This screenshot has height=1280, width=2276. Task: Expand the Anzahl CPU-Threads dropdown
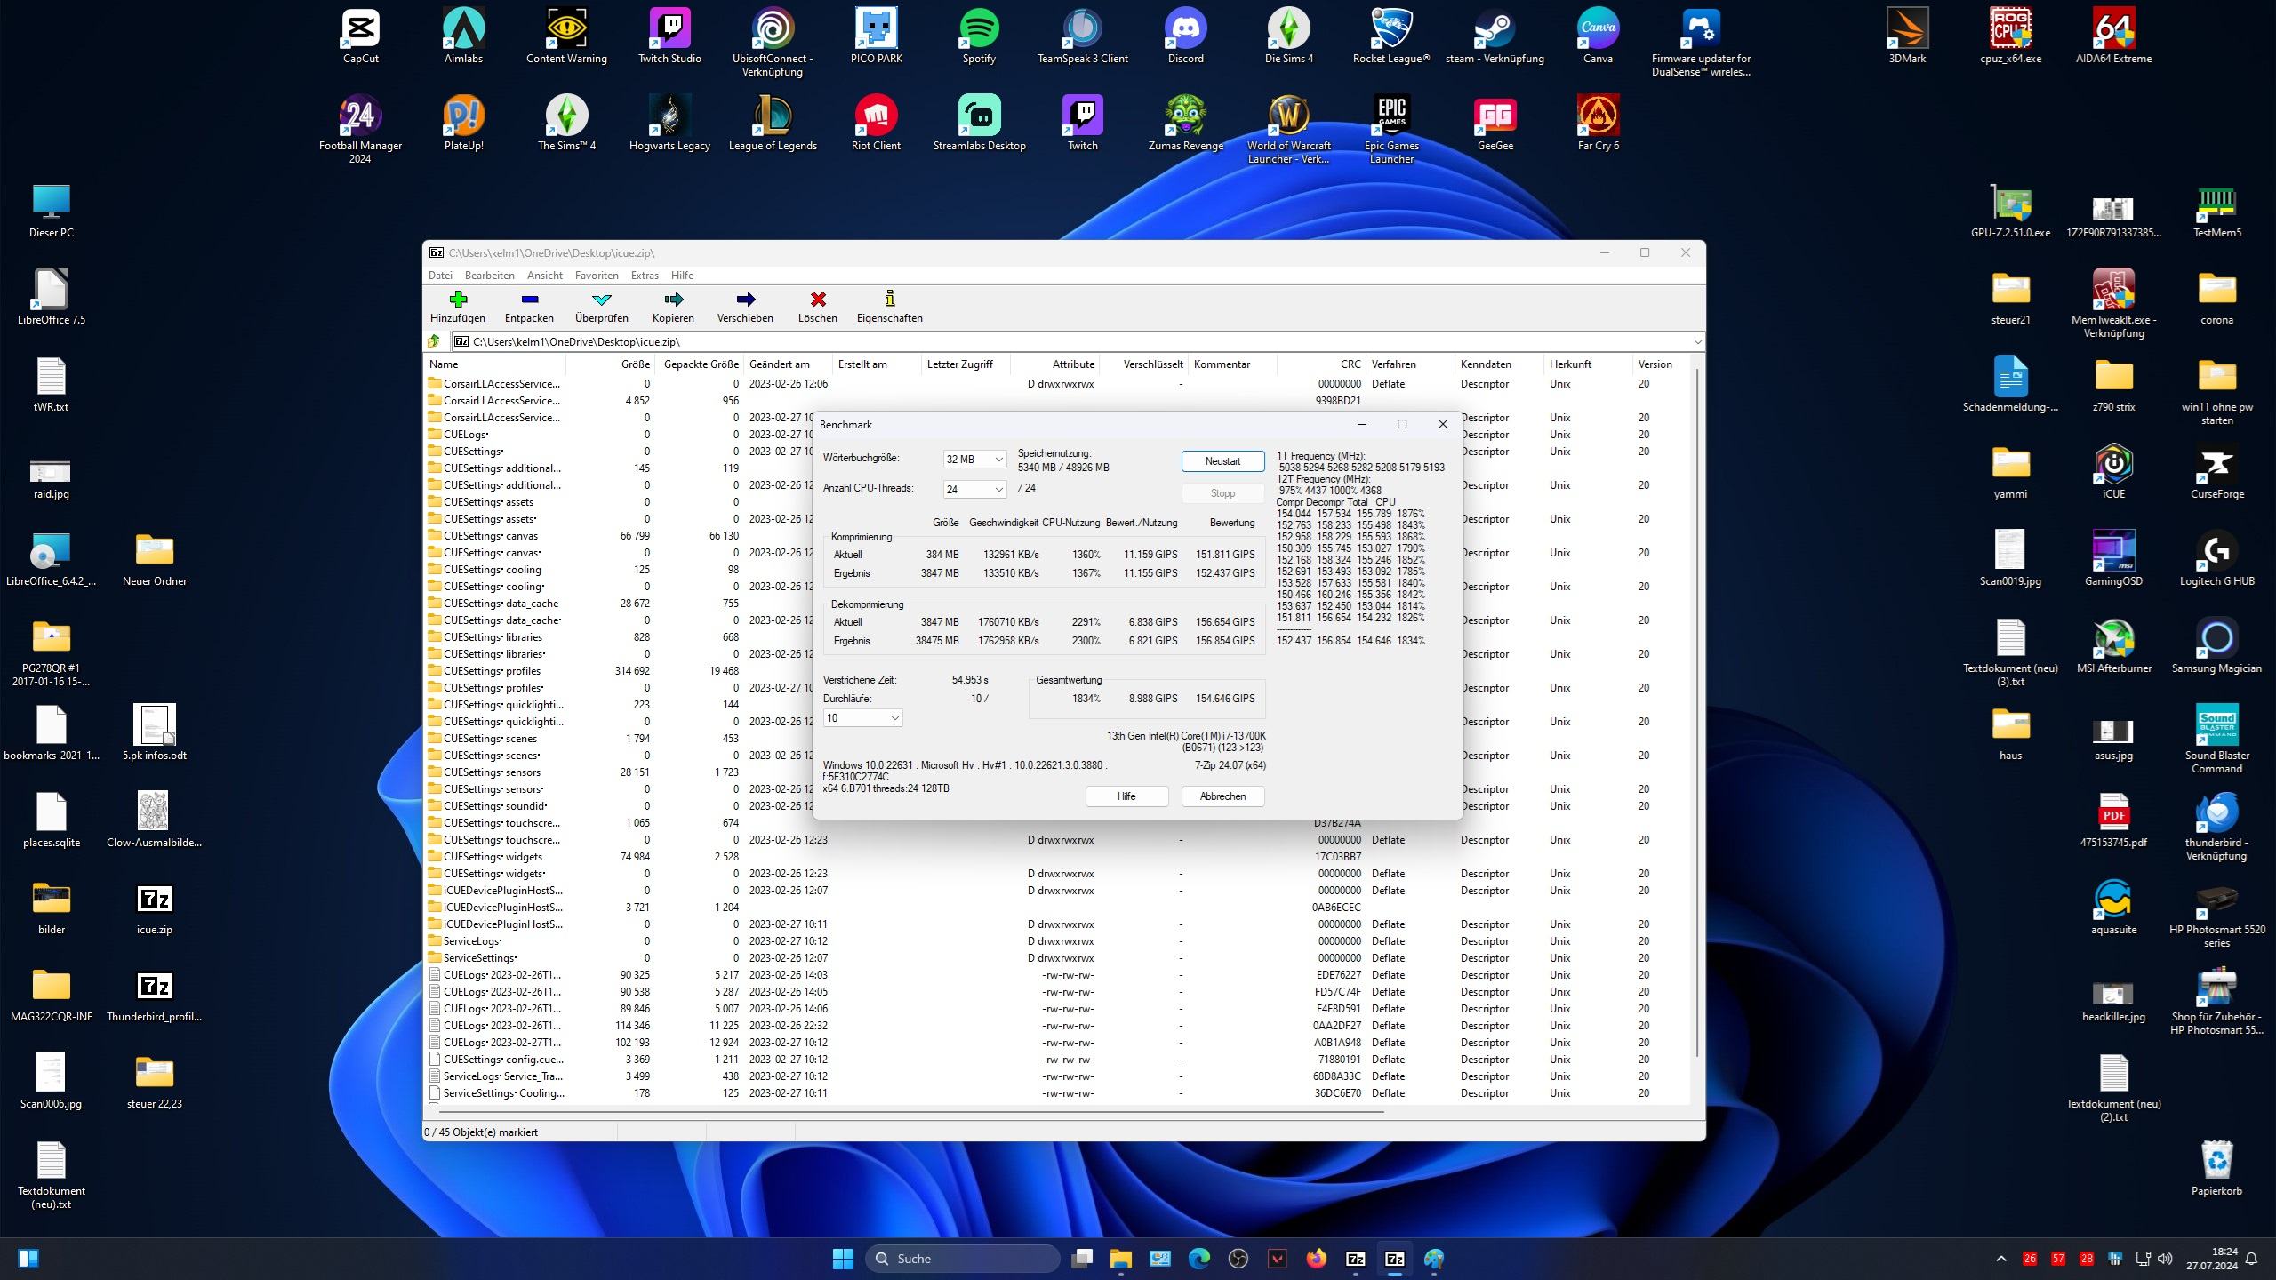tap(974, 490)
